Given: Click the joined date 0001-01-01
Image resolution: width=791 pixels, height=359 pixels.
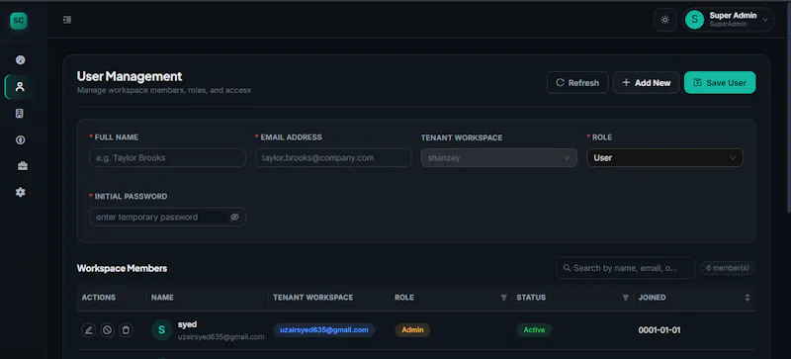Looking at the screenshot, I should tap(659, 330).
